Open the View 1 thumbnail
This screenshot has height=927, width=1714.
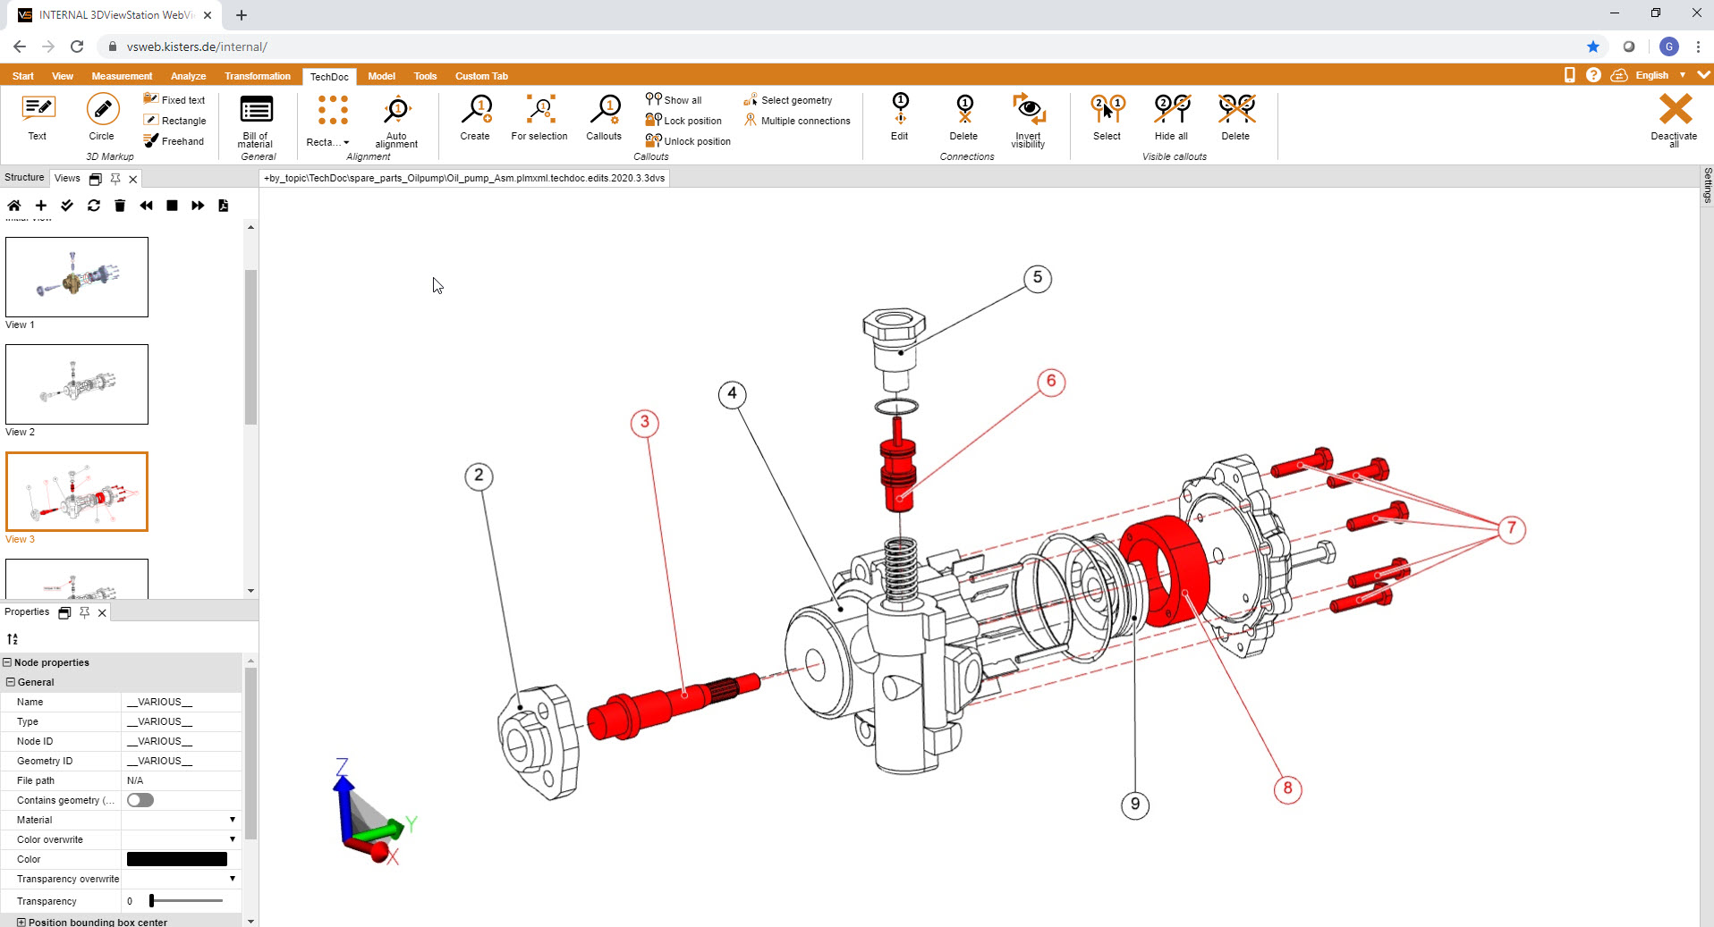point(77,277)
